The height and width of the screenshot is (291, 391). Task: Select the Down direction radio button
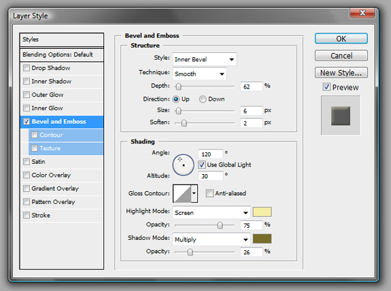tap(203, 99)
